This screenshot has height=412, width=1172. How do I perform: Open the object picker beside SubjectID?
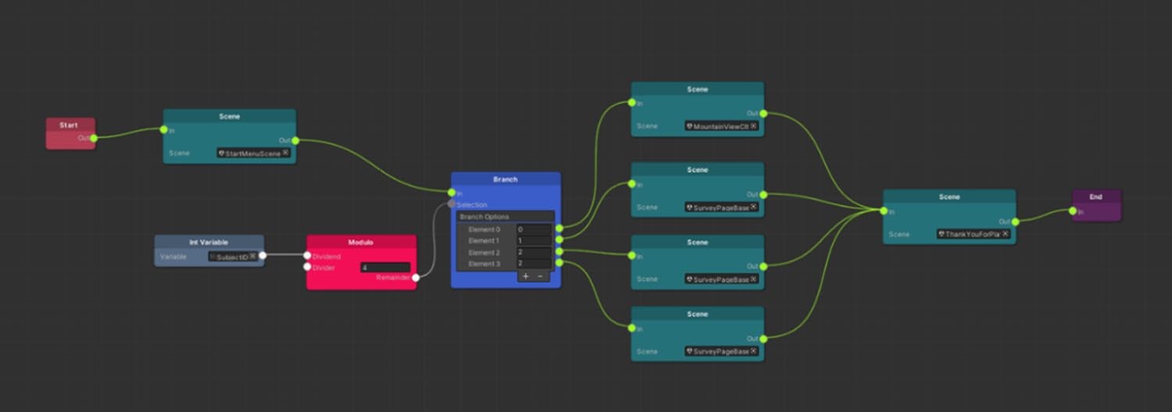pos(252,256)
